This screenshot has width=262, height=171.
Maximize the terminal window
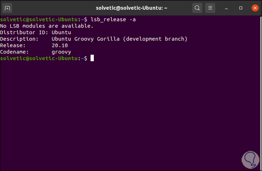[241, 8]
